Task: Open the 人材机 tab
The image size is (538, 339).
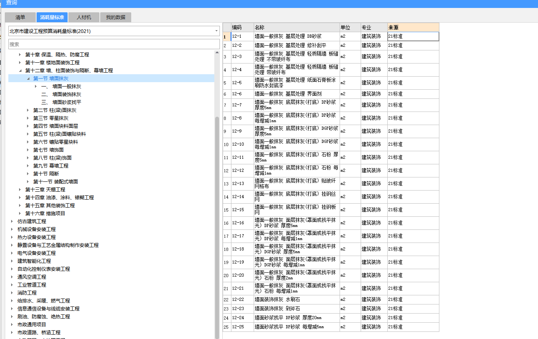Action: coord(84,17)
